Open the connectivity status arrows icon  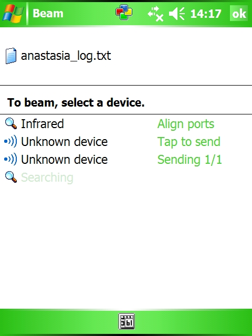(x=155, y=14)
